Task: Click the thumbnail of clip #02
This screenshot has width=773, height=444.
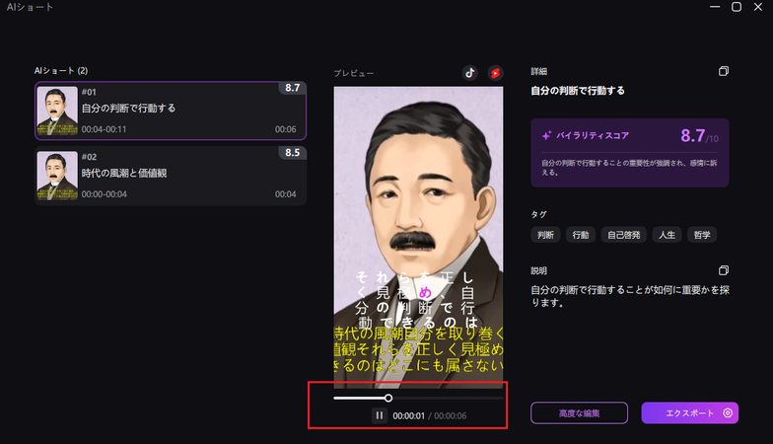Action: tap(57, 176)
